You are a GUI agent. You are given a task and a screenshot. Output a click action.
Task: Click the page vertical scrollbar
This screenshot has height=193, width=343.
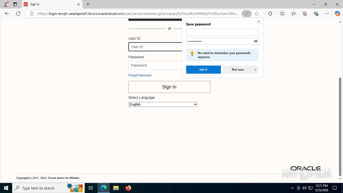click(340, 126)
